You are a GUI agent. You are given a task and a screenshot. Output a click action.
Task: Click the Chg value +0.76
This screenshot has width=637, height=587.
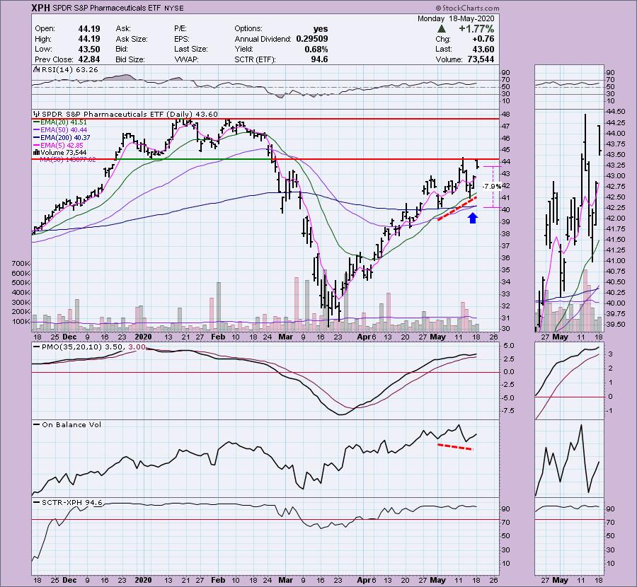click(483, 39)
